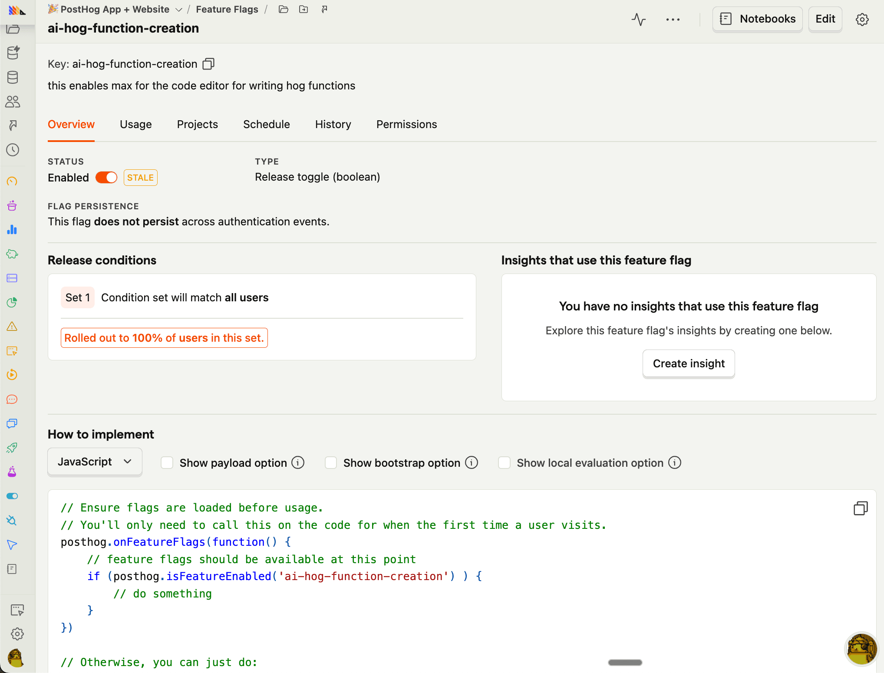
Task: Open sidebar settings gear icon
Action: (17, 634)
